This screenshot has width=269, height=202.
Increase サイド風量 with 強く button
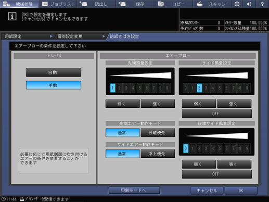pyautogui.click(x=234, y=104)
